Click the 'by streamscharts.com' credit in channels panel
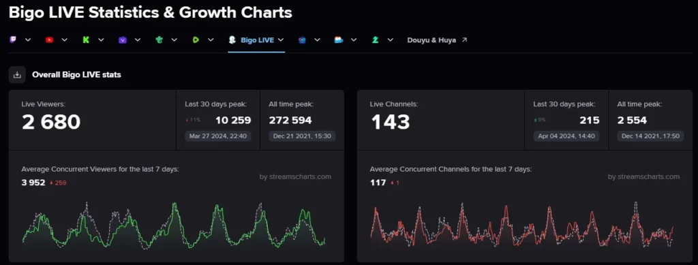The width and height of the screenshot is (698, 265). tap(643, 176)
